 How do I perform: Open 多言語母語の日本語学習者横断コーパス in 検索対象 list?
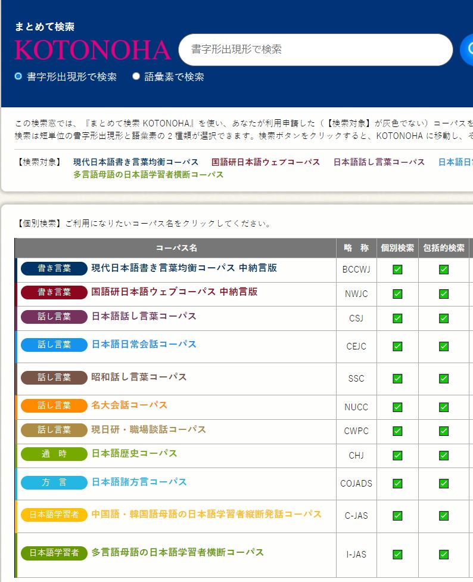[x=148, y=175]
